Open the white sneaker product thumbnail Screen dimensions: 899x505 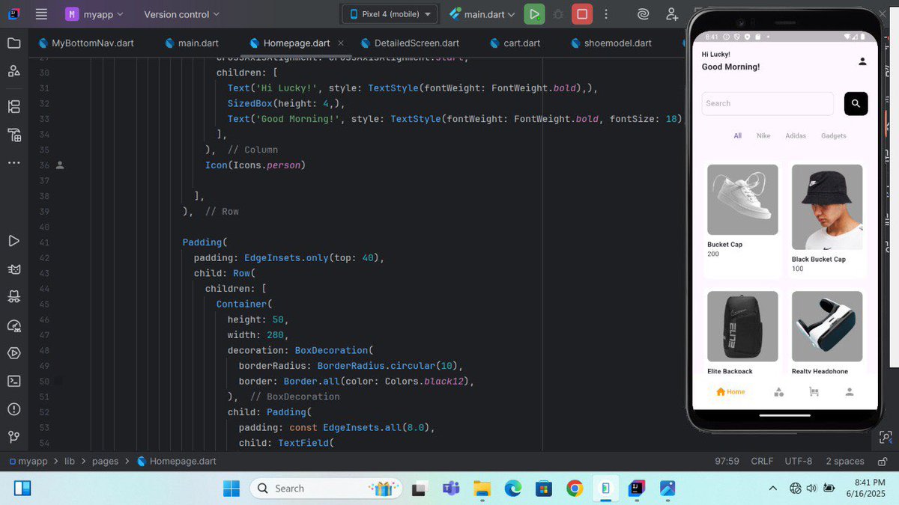pyautogui.click(x=742, y=200)
